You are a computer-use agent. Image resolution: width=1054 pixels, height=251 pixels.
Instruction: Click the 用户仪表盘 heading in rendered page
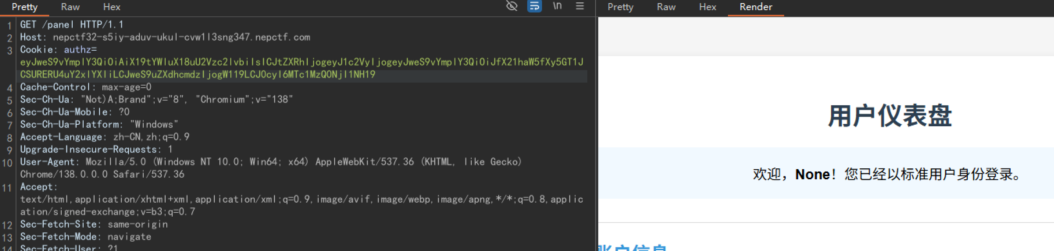(x=890, y=116)
